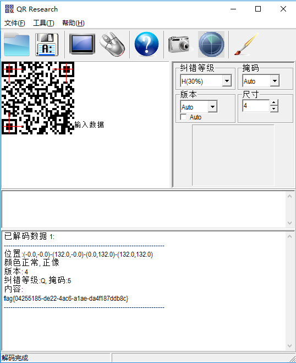Screen dimensions: 296x363
Task: Increase 尺寸 value with up stepper arrow
Action: pos(274,102)
